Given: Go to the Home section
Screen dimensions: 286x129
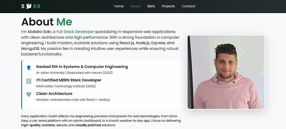Looking at the screenshot, I should coord(119,6).
